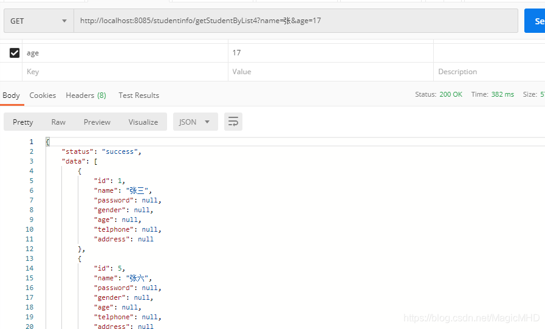The height and width of the screenshot is (329, 545).
Task: Select the Preview view mode
Action: tap(97, 122)
